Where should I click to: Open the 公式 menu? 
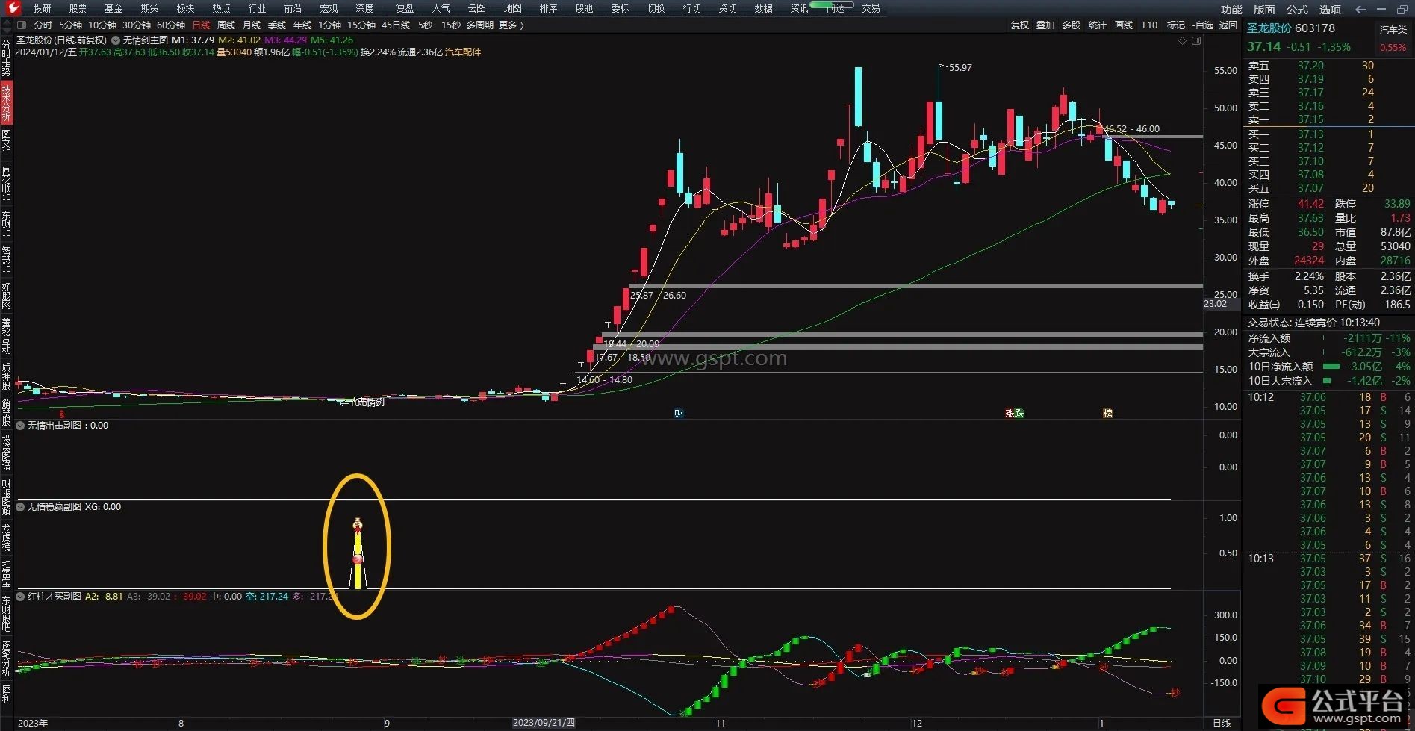[1297, 10]
